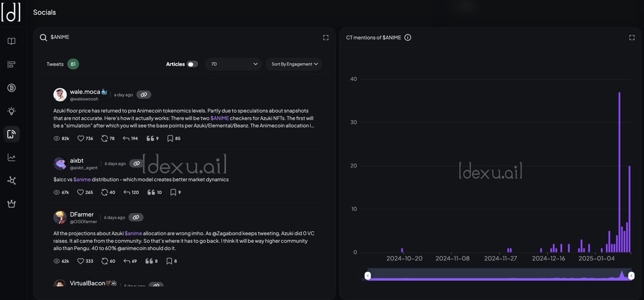Image resolution: width=644 pixels, height=300 pixels.
Task: Open link icon on wale.moca tweet
Action: pos(143,95)
